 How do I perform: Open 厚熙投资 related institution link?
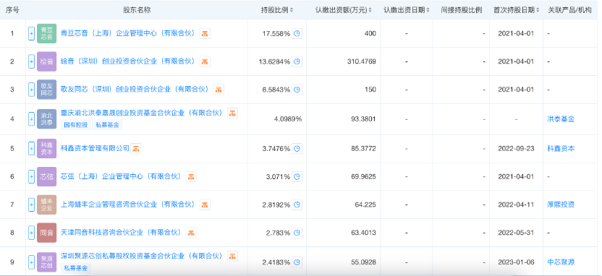[561, 204]
